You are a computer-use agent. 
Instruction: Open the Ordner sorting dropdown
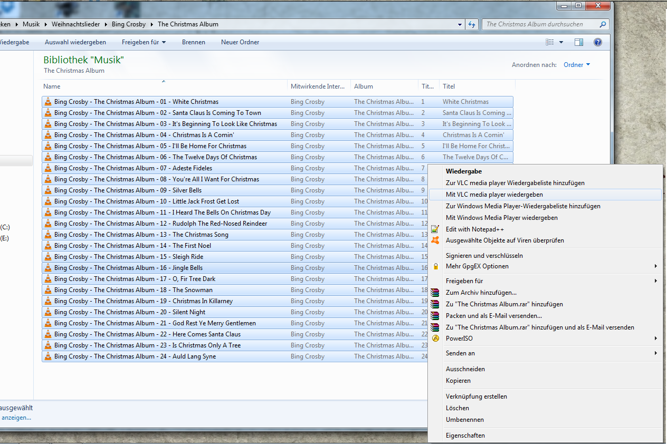(x=576, y=64)
